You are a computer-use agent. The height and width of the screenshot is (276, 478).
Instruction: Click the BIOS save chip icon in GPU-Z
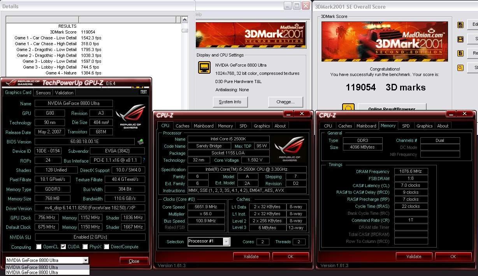(x=141, y=142)
